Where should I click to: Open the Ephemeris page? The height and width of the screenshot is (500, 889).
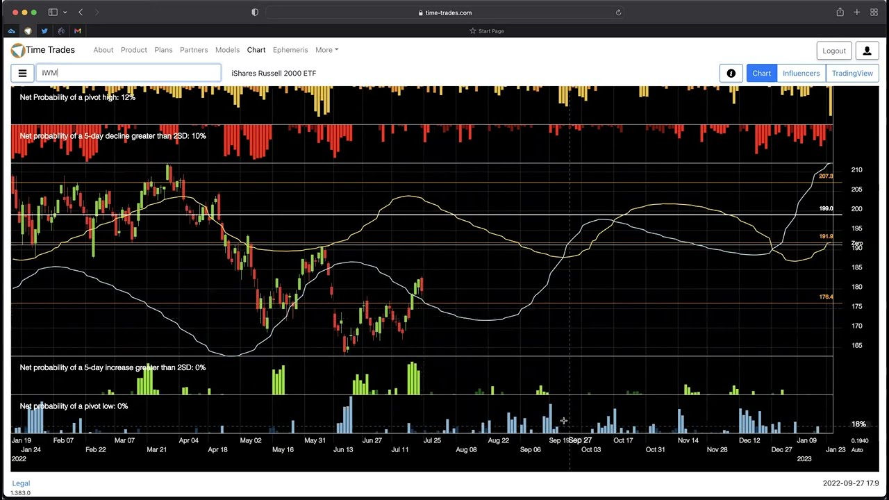(290, 50)
